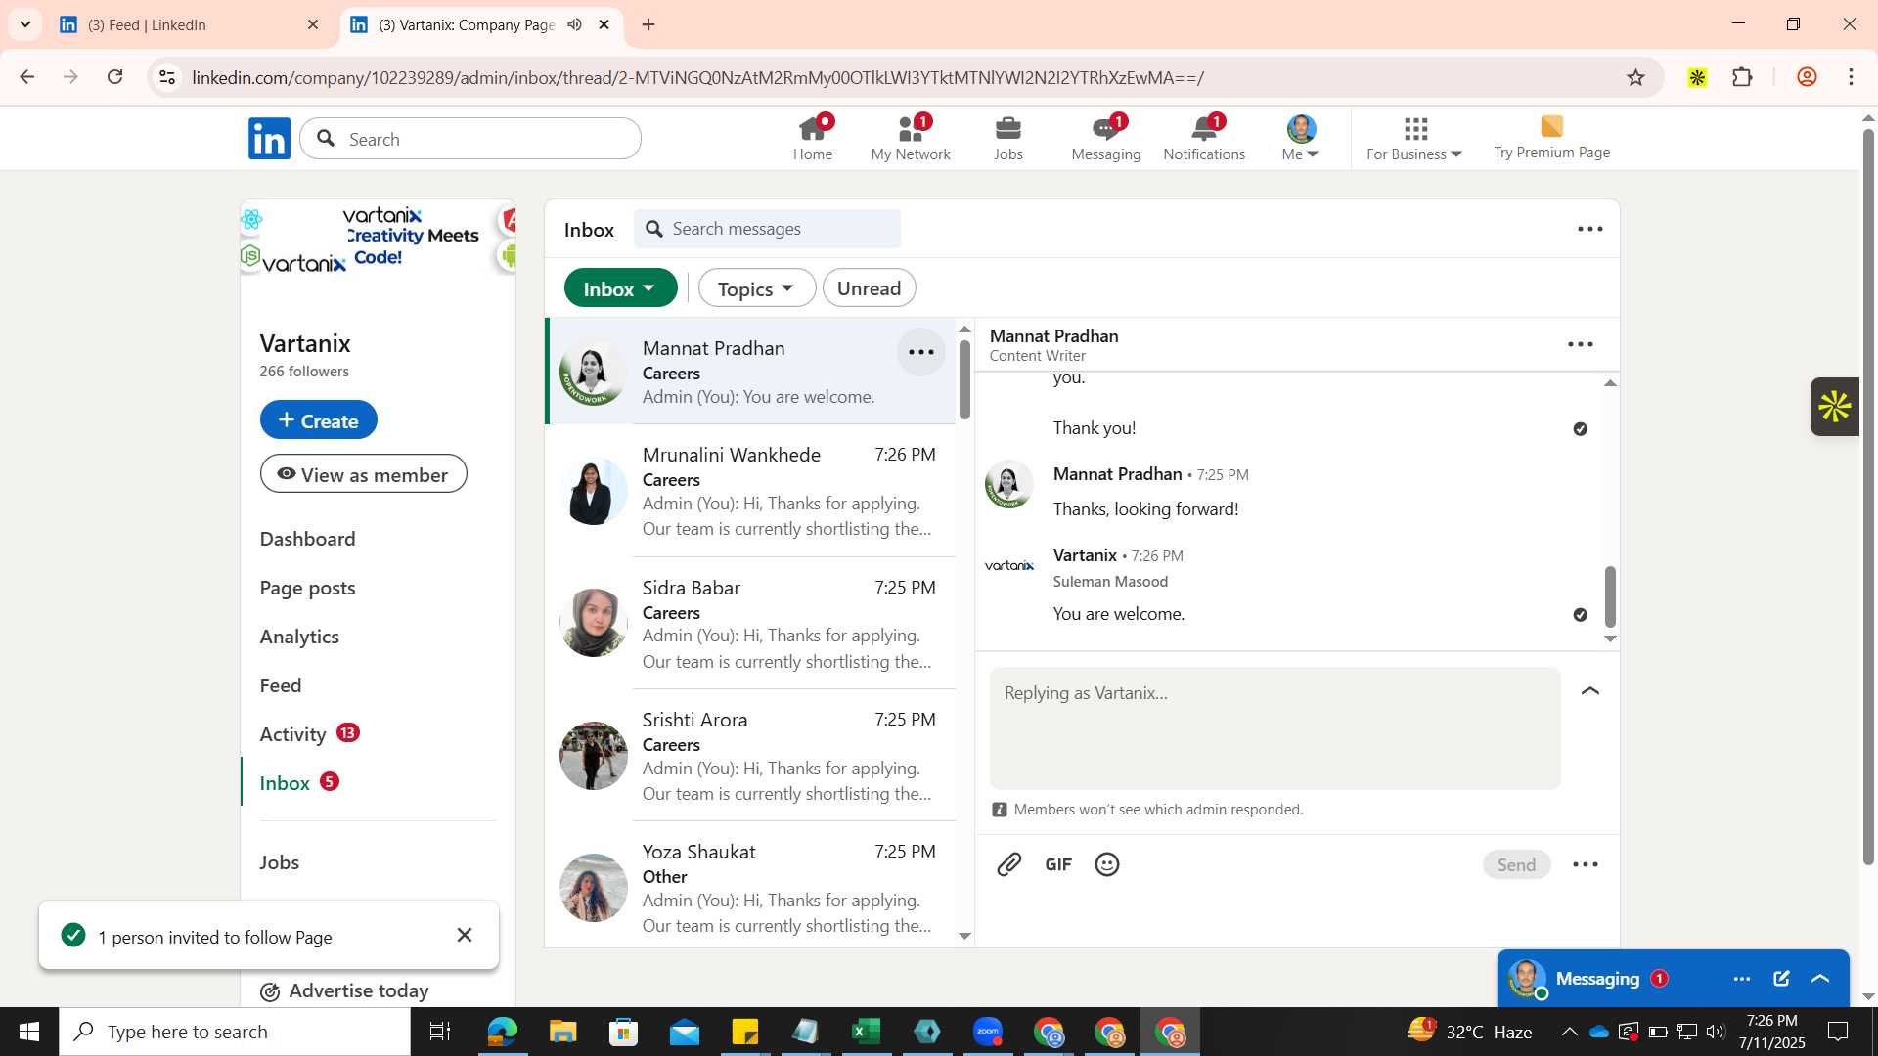Expand the reply box chevron
Viewport: 1878px width, 1056px height.
[1590, 691]
